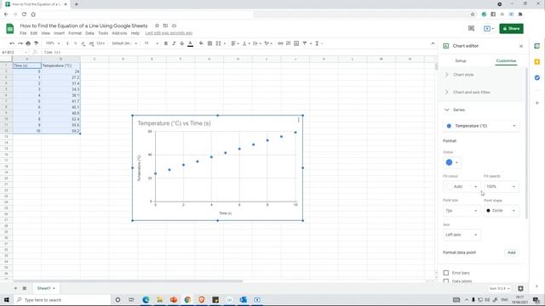Reload the page in the browser
The height and width of the screenshot is (306, 545).
tap(24, 14)
